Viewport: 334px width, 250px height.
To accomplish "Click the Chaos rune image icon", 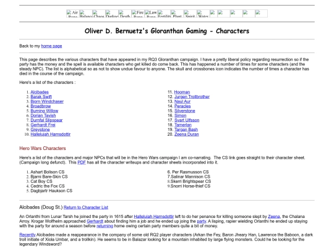I will click(99, 14).
